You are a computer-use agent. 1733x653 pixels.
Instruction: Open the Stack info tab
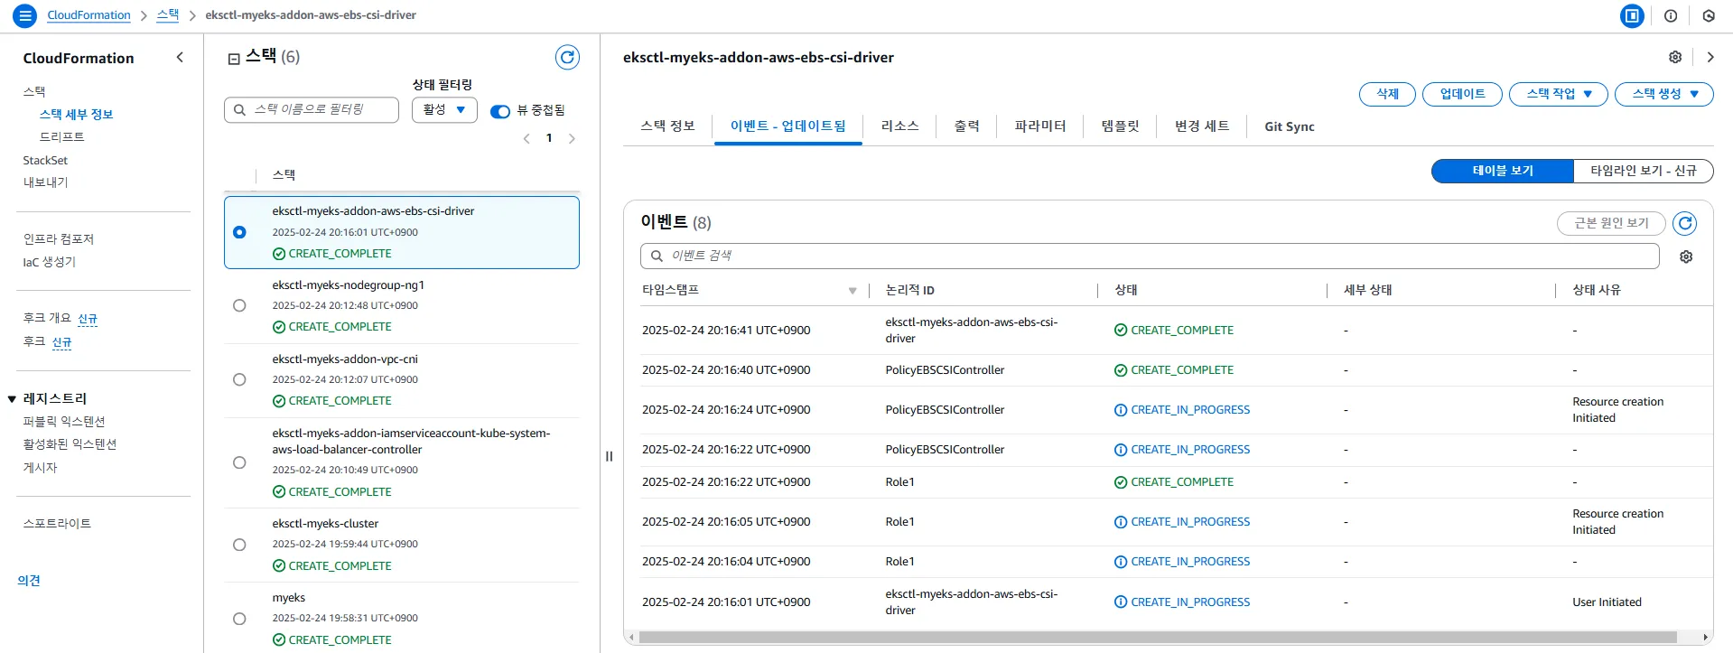coord(667,126)
